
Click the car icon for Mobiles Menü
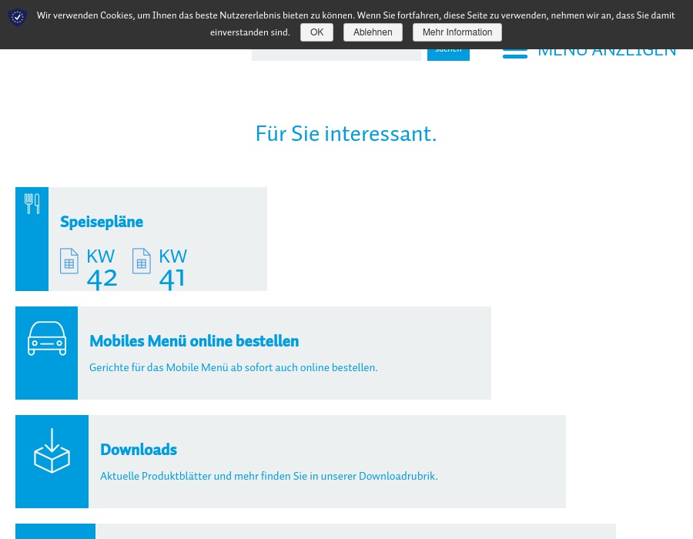(47, 339)
